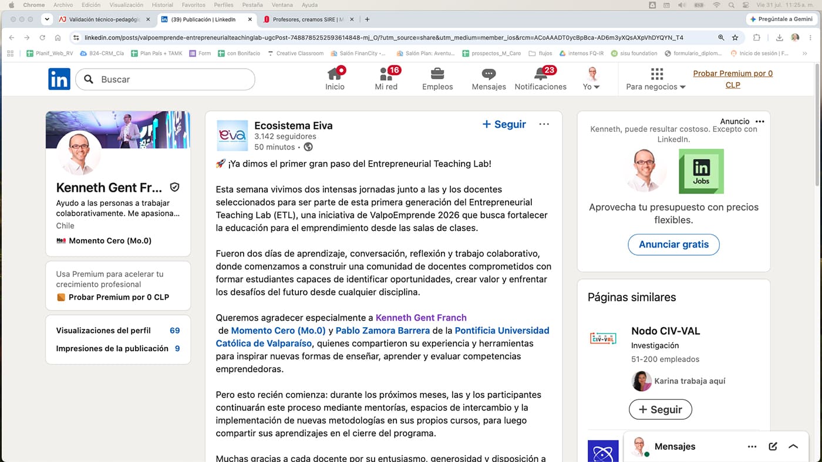Open Ecosistema Eiva page name

(x=294, y=125)
